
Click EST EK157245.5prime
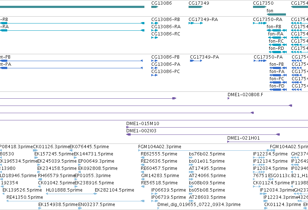[x=54, y=154]
